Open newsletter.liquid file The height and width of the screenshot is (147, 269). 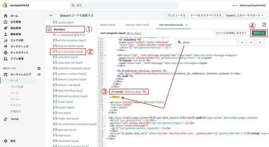click(68, 141)
